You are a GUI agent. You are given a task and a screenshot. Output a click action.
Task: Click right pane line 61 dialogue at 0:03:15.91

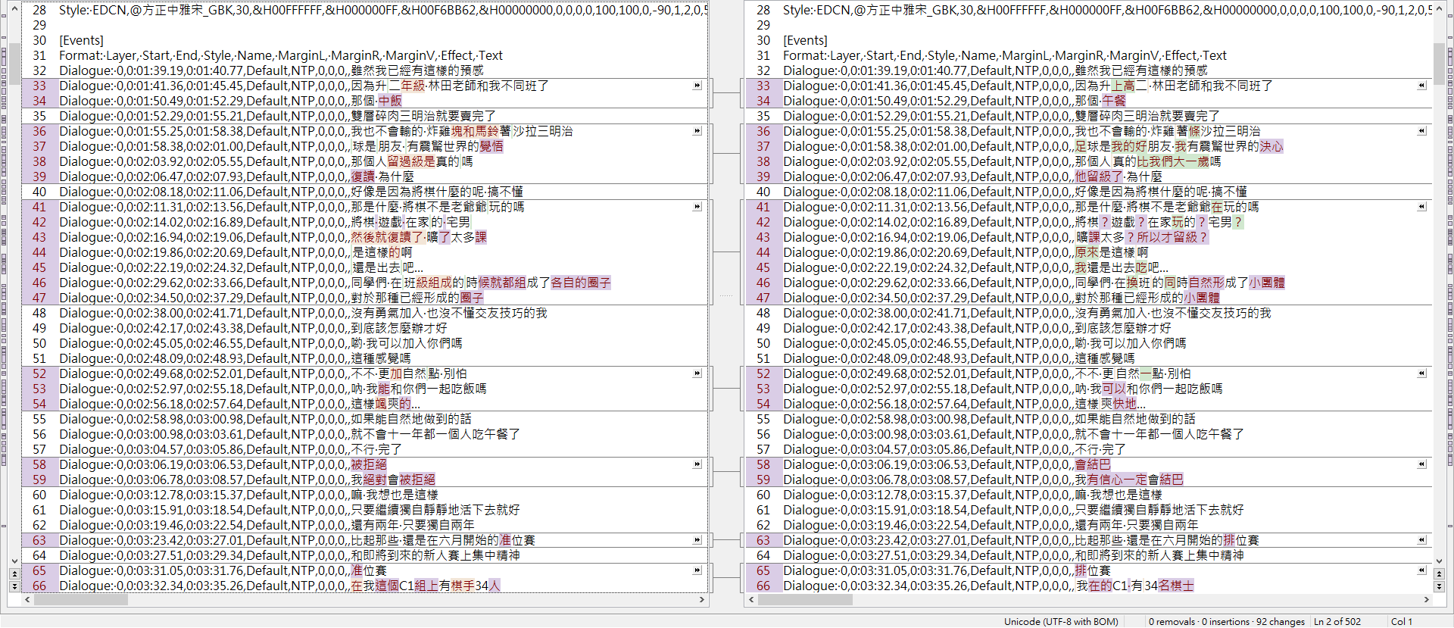tap(1013, 510)
